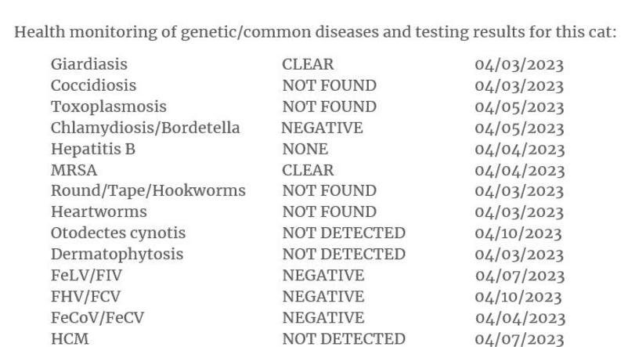The image size is (628, 347).
Task: Click the Heartworms test date
Action: tap(519, 212)
